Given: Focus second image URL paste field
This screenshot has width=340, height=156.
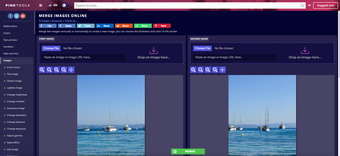Looking at the screenshot, I should point(235,57).
